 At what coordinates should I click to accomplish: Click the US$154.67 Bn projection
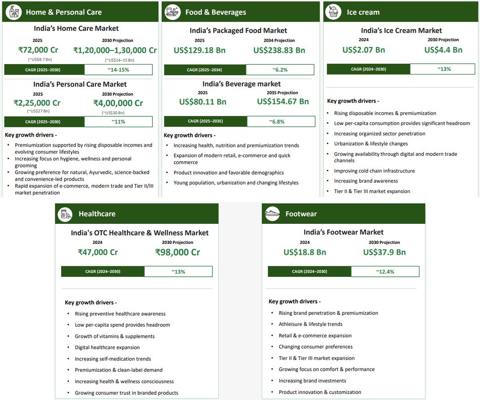click(x=283, y=101)
